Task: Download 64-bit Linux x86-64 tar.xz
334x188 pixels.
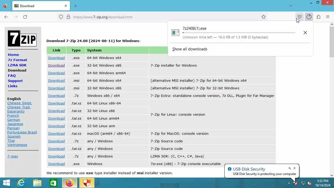Action: pos(56,103)
